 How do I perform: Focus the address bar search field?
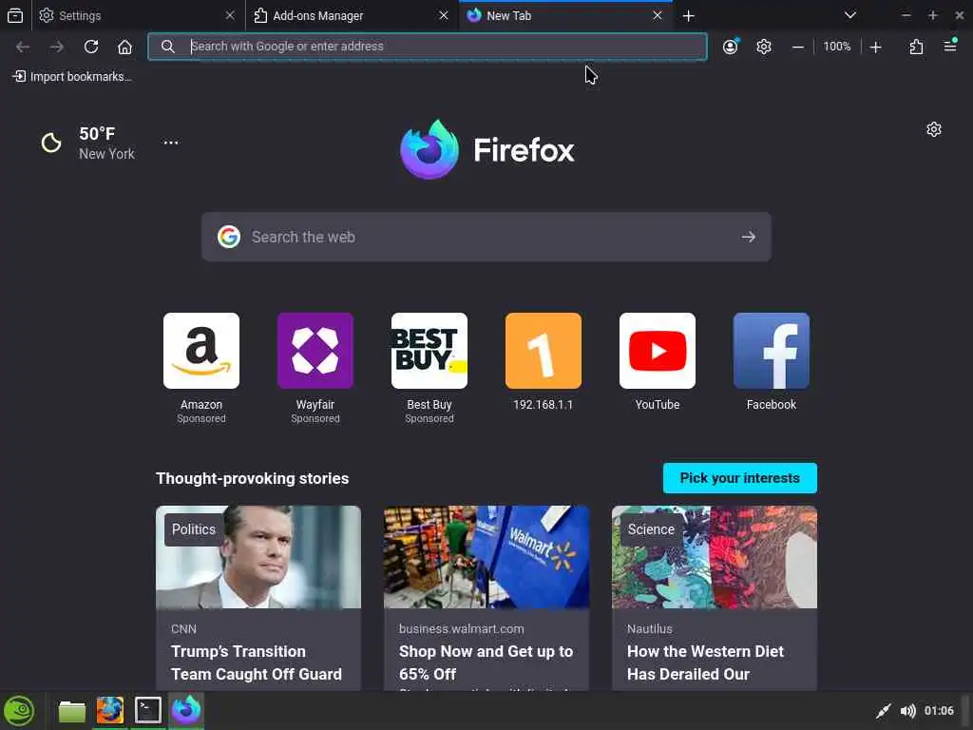point(428,47)
